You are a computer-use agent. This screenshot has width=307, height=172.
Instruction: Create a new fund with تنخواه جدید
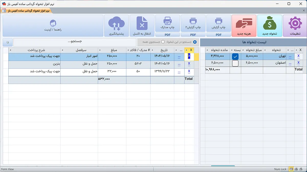coord(270,26)
